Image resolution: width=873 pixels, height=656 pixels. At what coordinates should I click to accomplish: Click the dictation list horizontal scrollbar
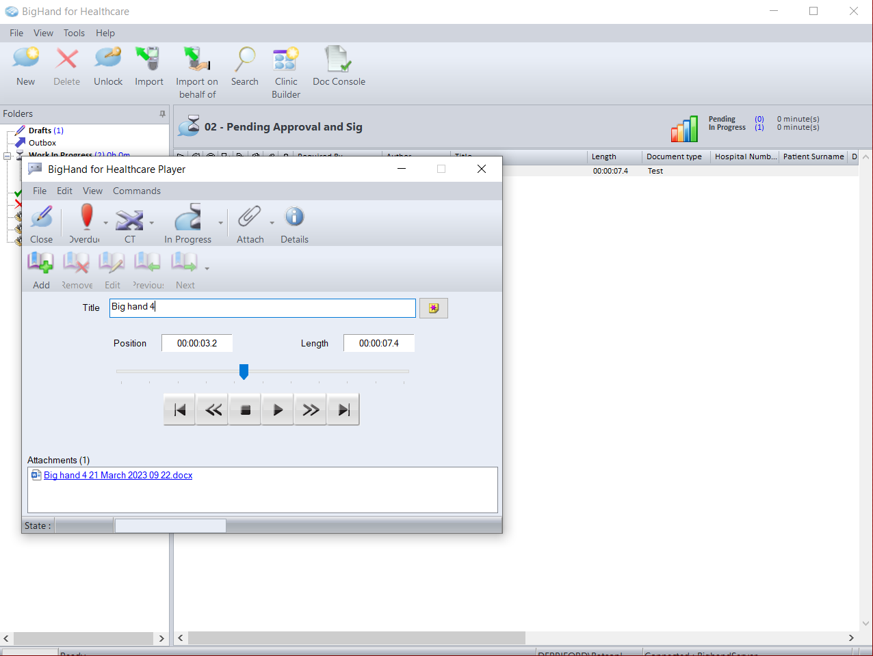(x=356, y=638)
